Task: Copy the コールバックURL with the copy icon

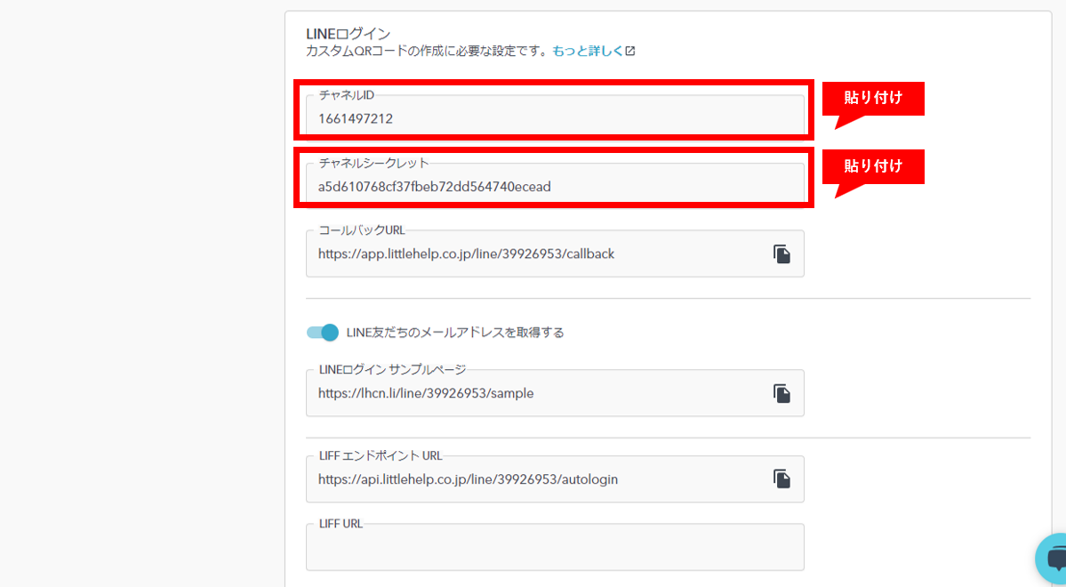Action: pyautogui.click(x=781, y=254)
